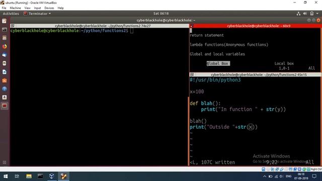The image size is (322, 181).
Task: Open the VirtualBox Input menu
Action: point(37,8)
